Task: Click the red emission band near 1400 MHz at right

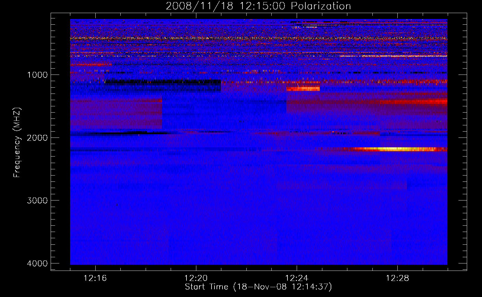Action: (x=413, y=102)
